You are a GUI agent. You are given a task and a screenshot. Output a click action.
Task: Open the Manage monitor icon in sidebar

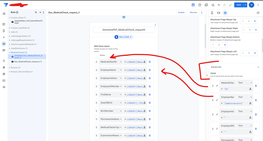click(x=4, y=81)
